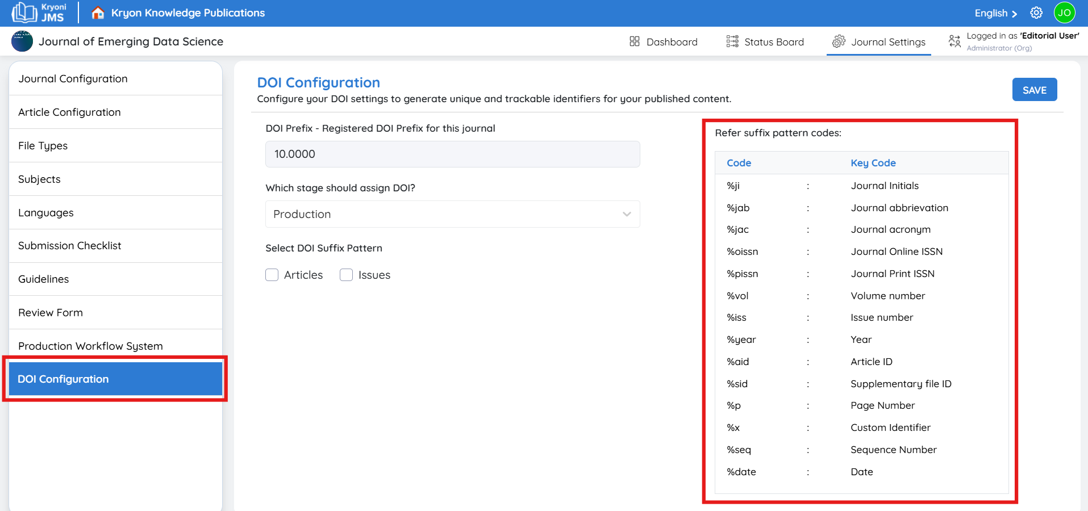Open the English language selector
Image resolution: width=1088 pixels, height=511 pixels.
[995, 13]
